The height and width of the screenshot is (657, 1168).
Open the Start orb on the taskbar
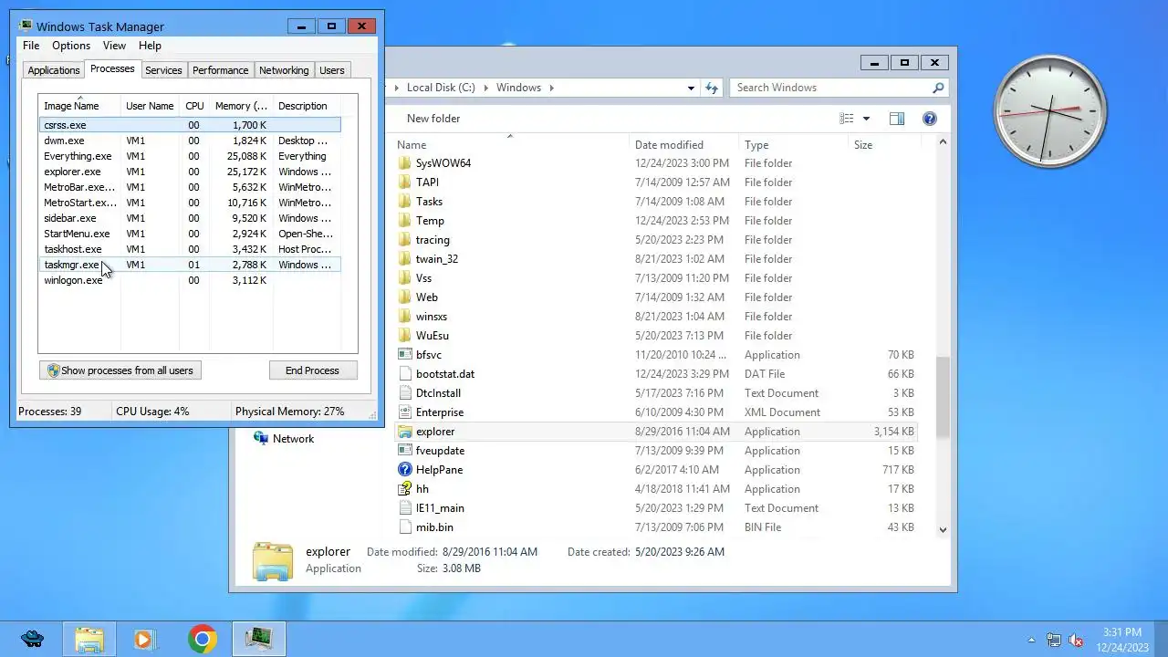(x=32, y=639)
